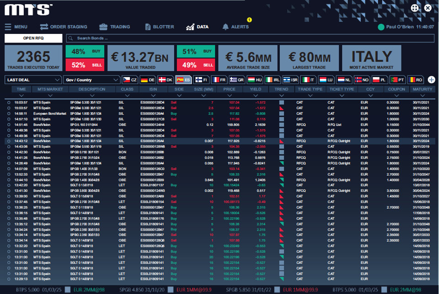The height and width of the screenshot is (294, 439).
Task: Filter by Finland FI flag
Action: tap(201, 79)
